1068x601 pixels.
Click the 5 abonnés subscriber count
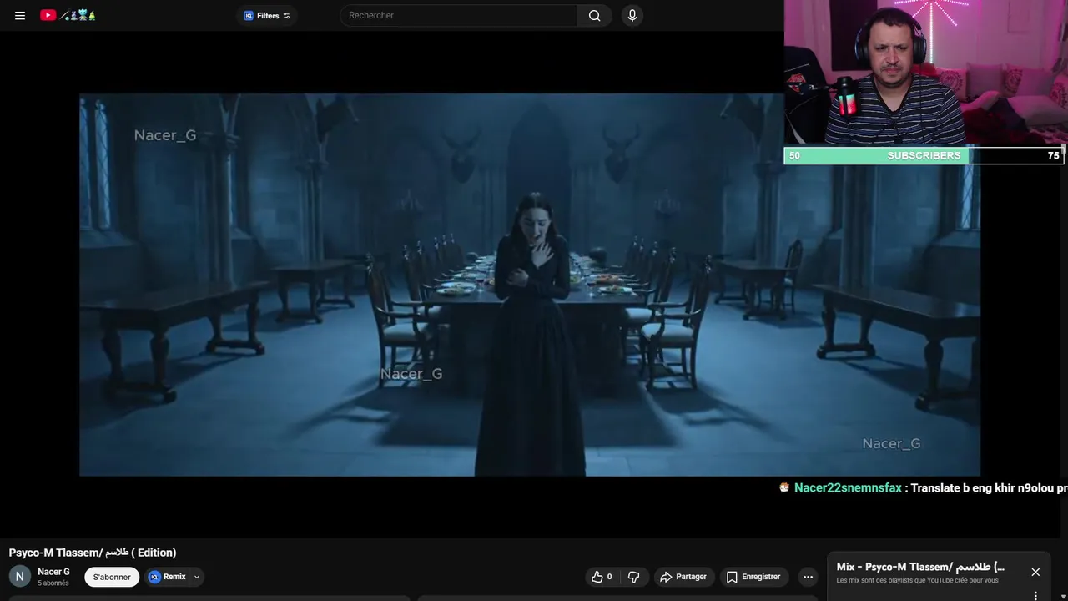click(53, 583)
